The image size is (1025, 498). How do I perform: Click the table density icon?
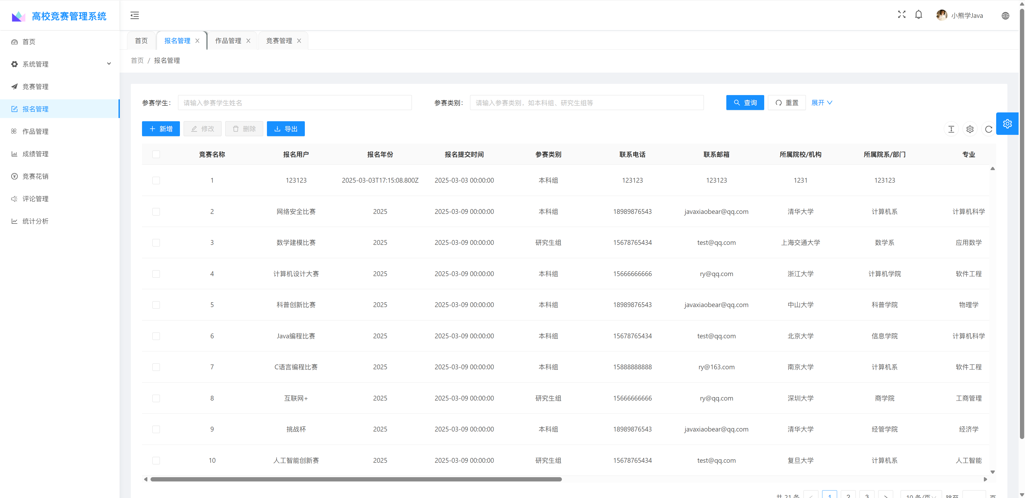pyautogui.click(x=951, y=129)
